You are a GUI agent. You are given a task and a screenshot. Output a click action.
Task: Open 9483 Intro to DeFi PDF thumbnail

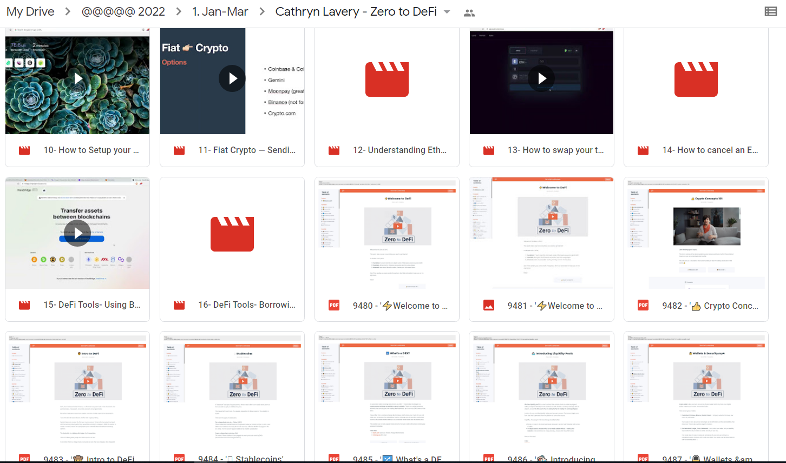pyautogui.click(x=77, y=387)
